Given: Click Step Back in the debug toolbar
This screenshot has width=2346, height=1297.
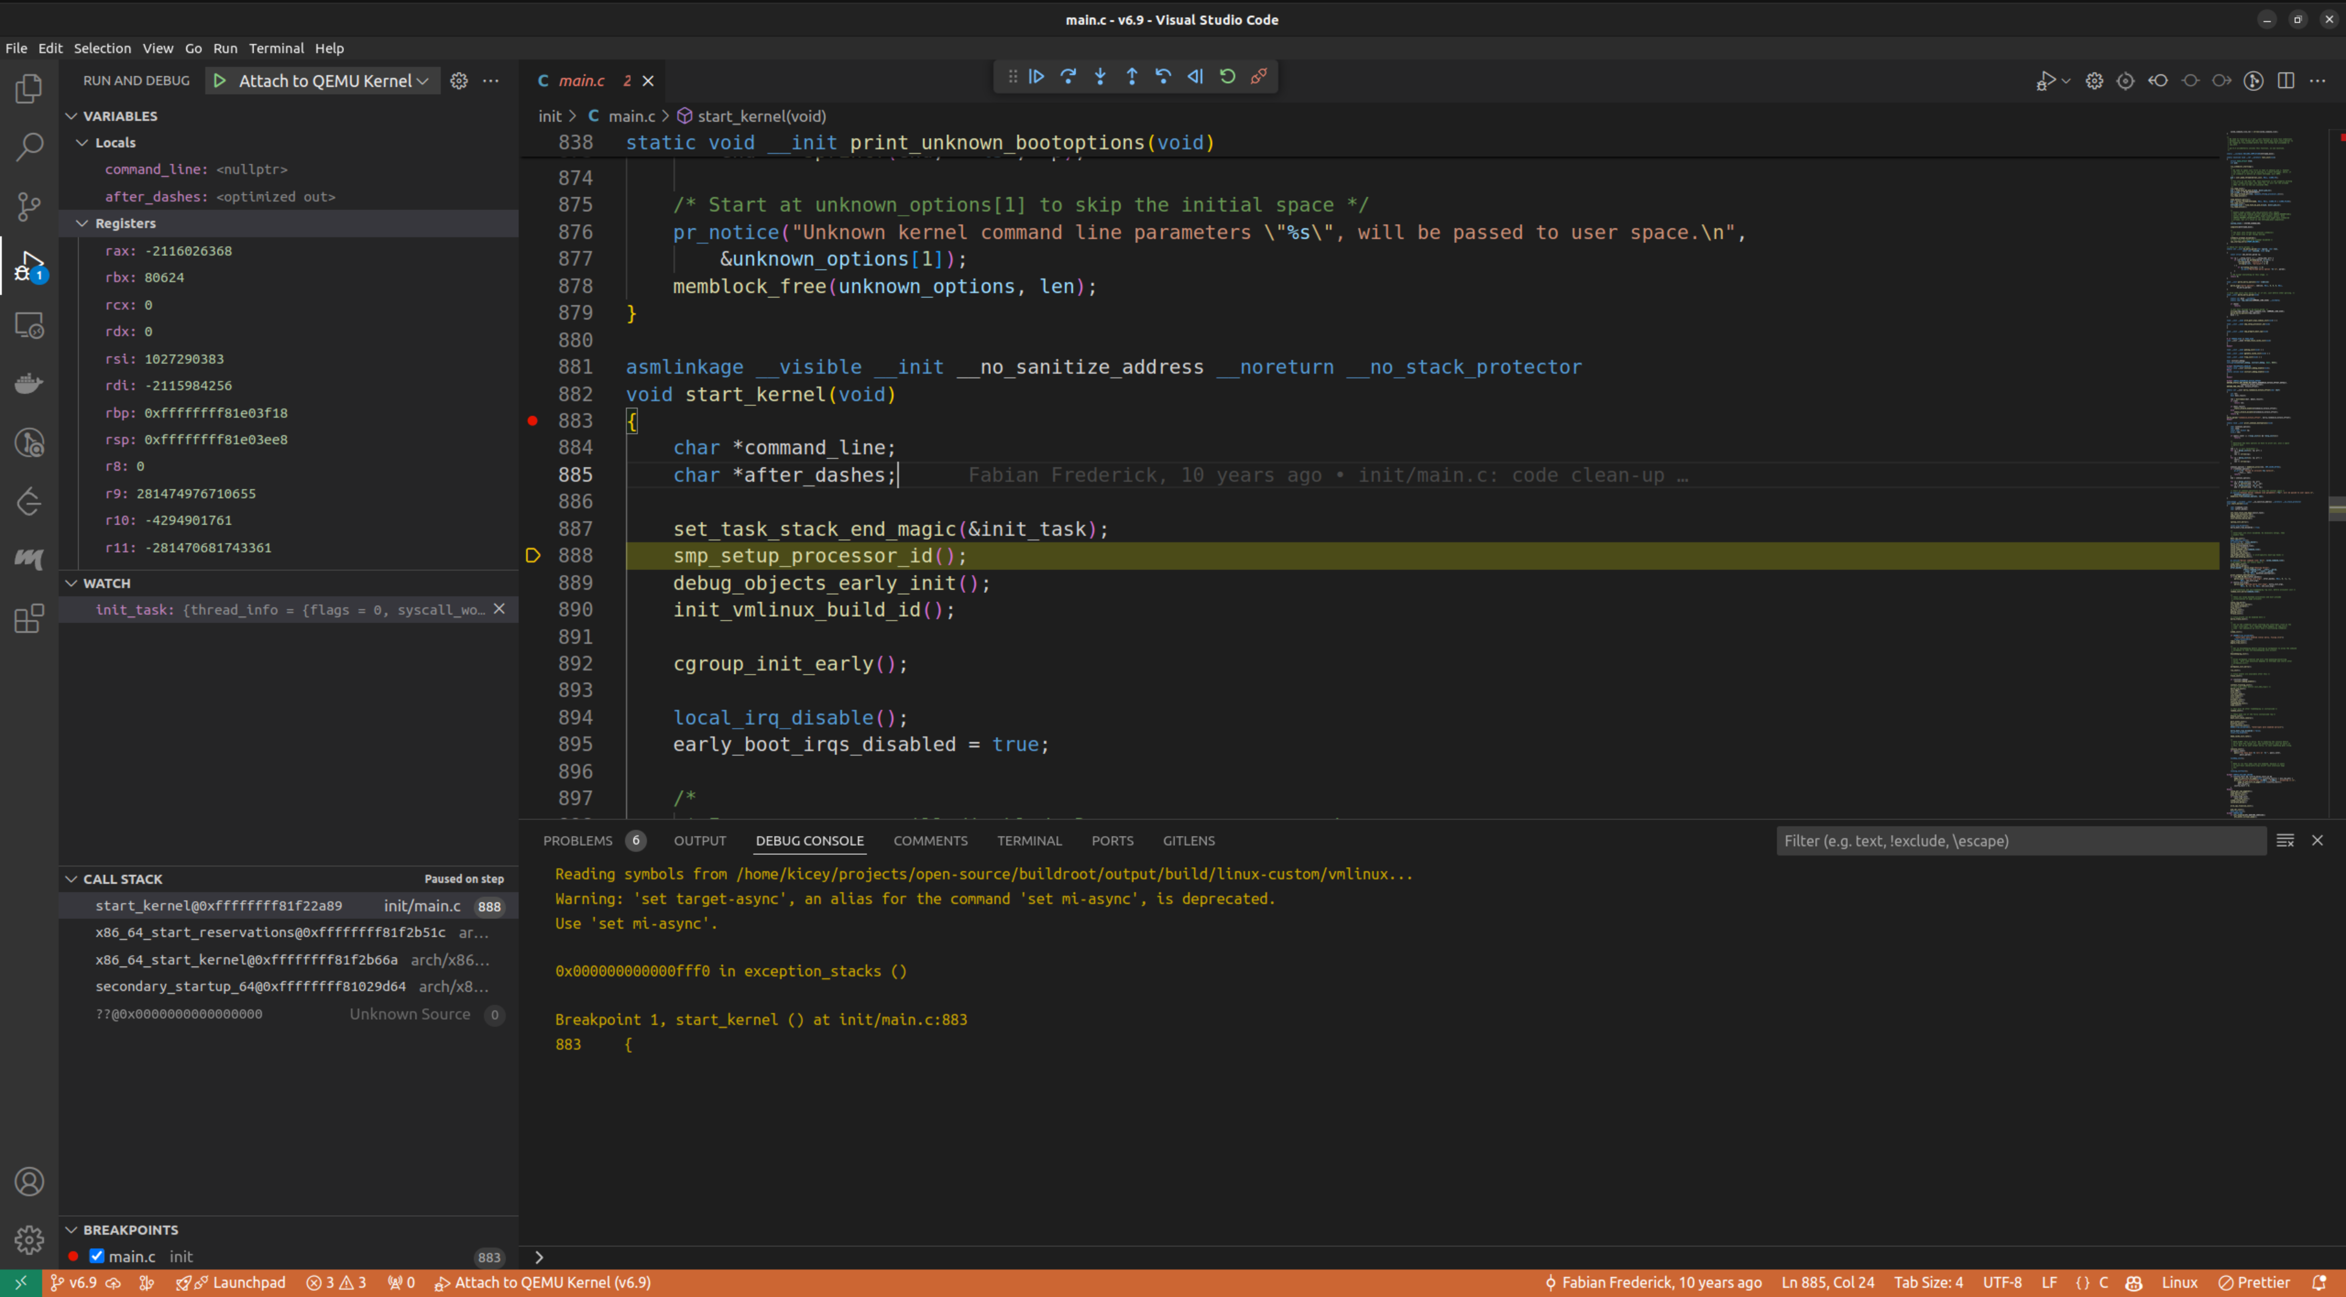Looking at the screenshot, I should tap(1163, 78).
